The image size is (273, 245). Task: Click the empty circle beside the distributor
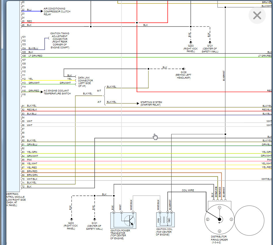coord(249,221)
